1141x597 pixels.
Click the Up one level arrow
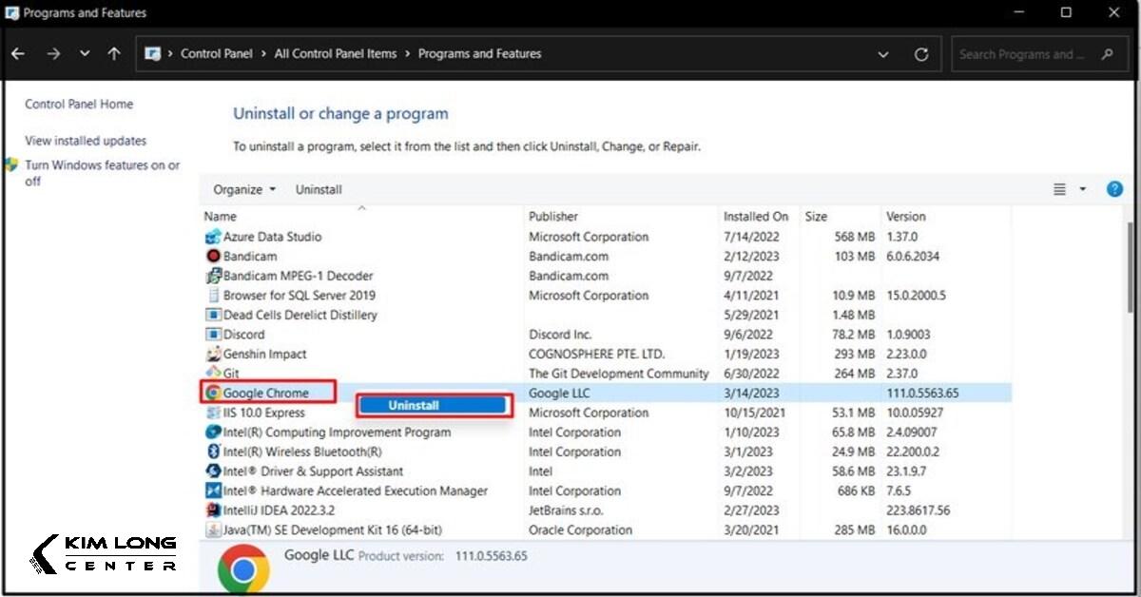(114, 54)
